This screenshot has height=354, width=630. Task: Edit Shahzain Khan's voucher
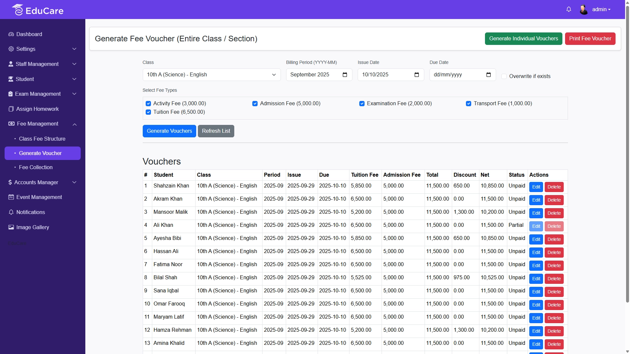pos(536,187)
